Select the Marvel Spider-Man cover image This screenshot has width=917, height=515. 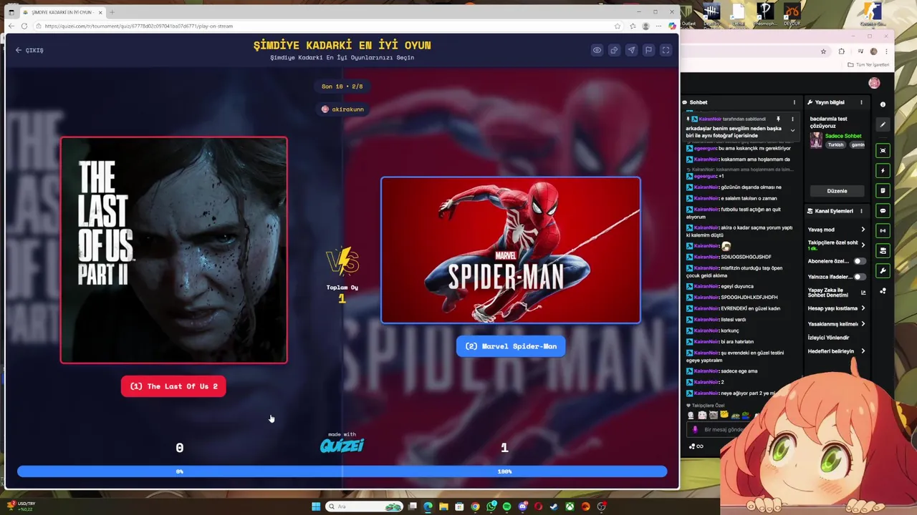click(511, 250)
